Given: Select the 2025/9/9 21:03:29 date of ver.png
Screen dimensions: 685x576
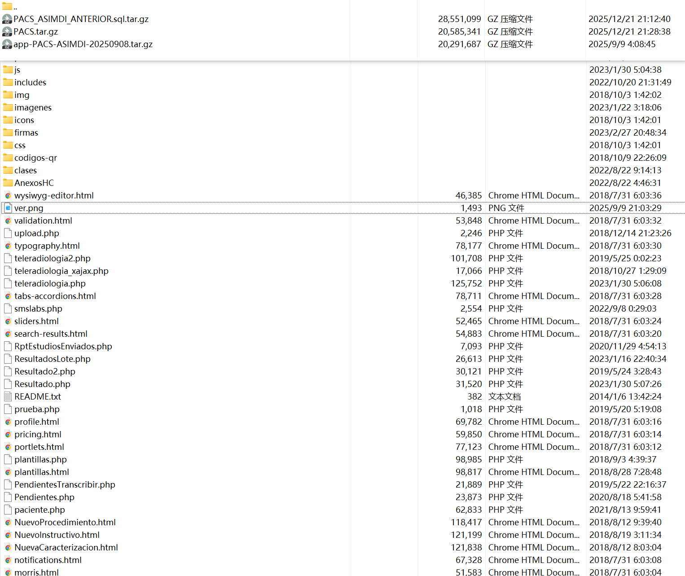Looking at the screenshot, I should click(x=625, y=208).
